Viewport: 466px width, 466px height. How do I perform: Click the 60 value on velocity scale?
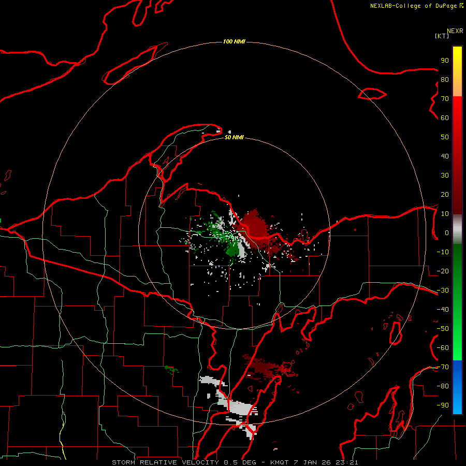(x=445, y=118)
